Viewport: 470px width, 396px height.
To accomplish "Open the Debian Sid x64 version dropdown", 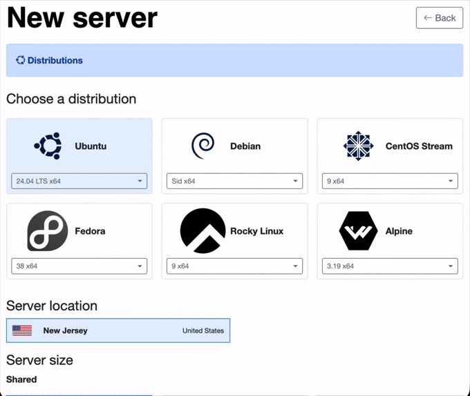I will [x=234, y=181].
